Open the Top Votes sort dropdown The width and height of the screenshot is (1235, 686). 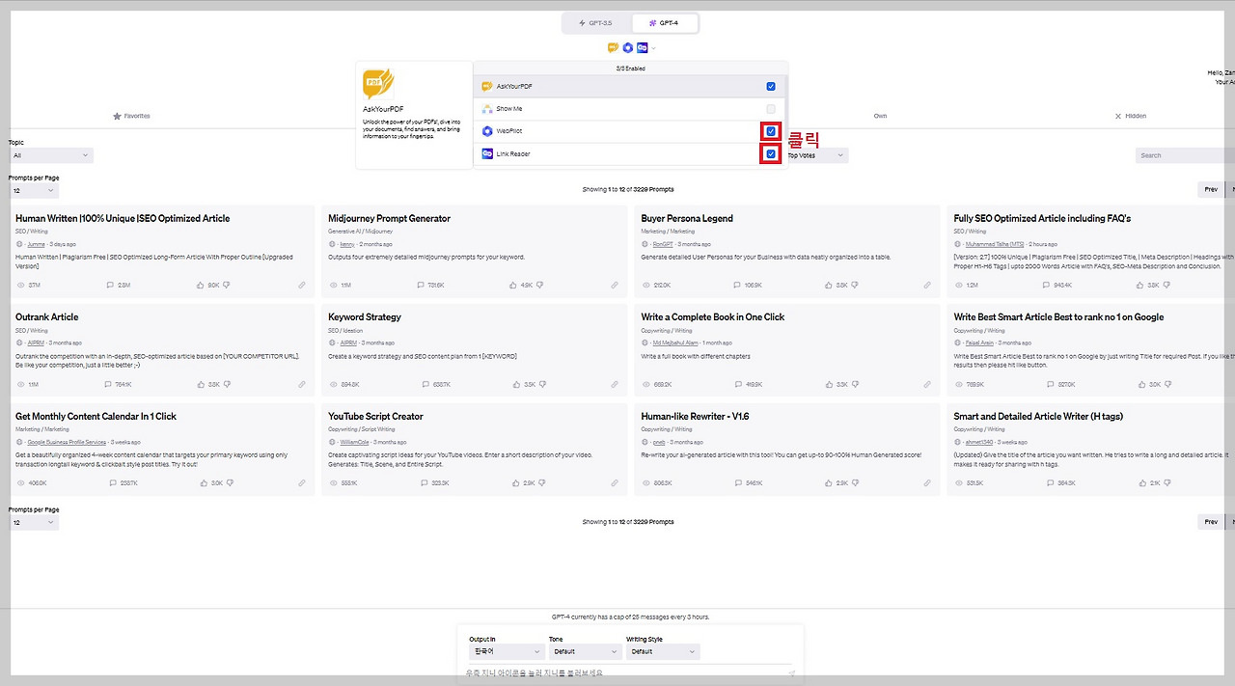(x=816, y=155)
